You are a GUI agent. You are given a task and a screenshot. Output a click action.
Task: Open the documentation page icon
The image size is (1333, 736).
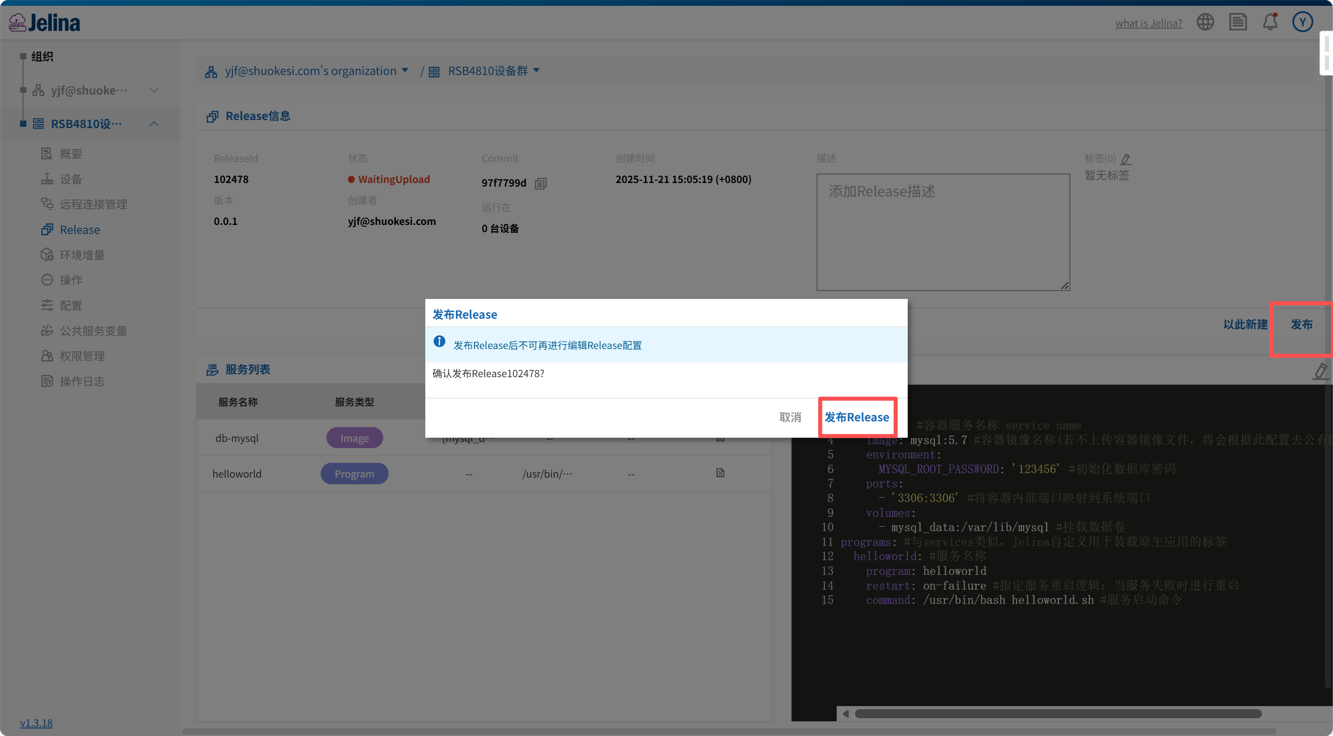(x=1238, y=22)
